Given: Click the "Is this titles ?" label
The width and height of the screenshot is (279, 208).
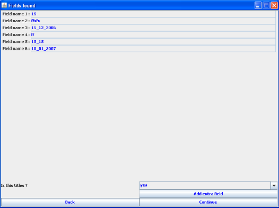Looking at the screenshot, I should click(x=14, y=185).
